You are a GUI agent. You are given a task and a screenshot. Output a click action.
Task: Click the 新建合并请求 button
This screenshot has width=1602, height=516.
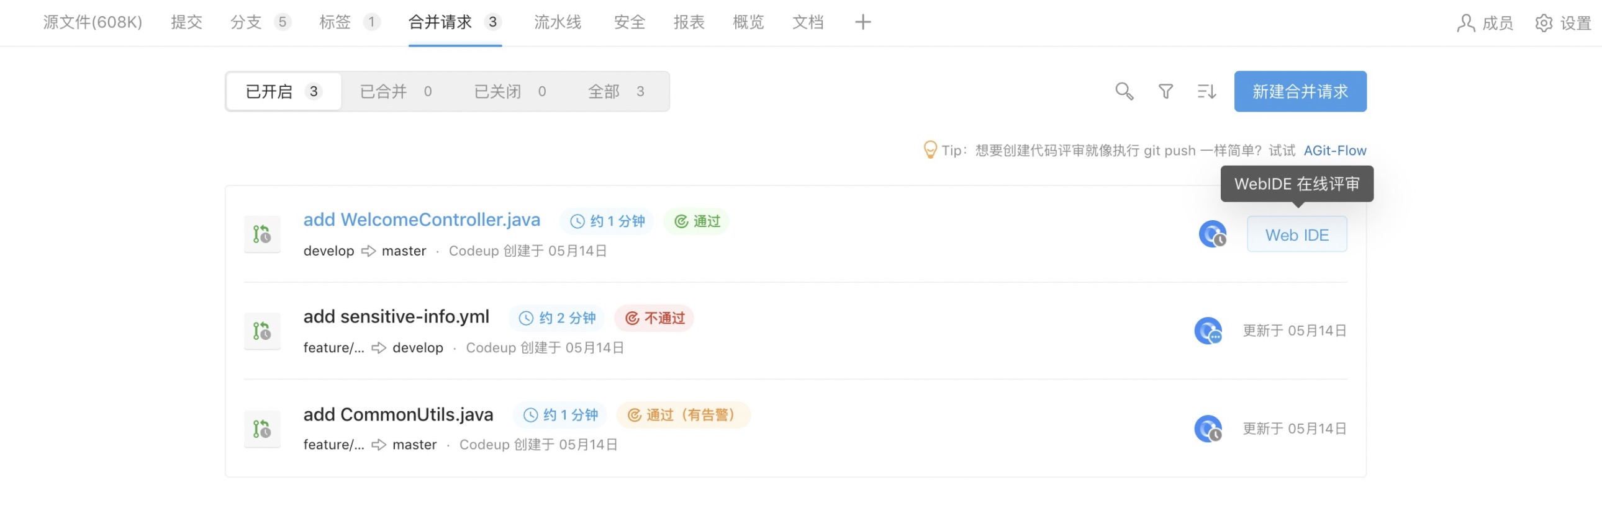[x=1300, y=91]
